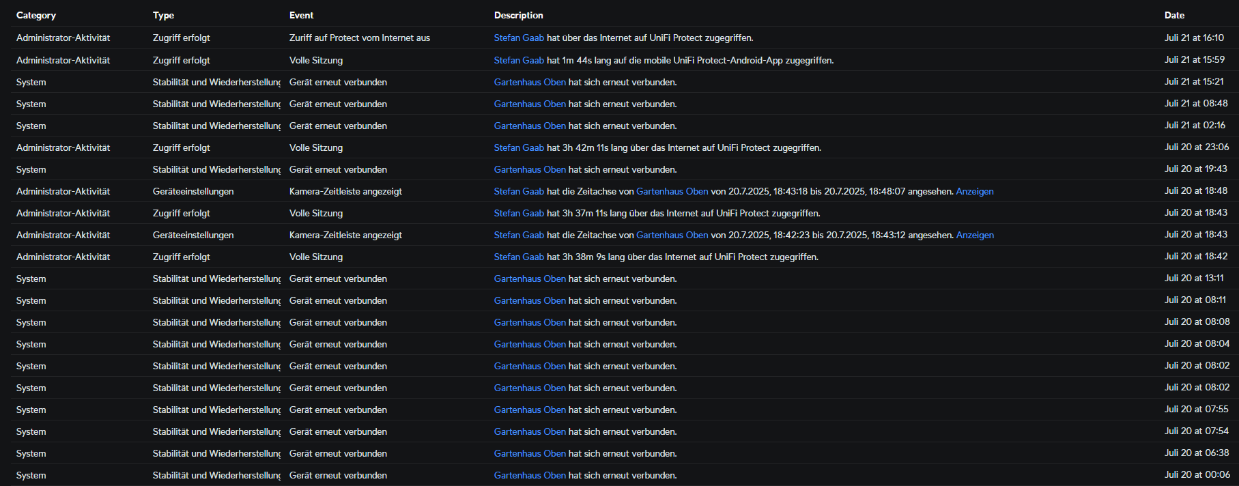Open Stefan Gaab link in Juli 21 16:10 row

click(x=519, y=38)
